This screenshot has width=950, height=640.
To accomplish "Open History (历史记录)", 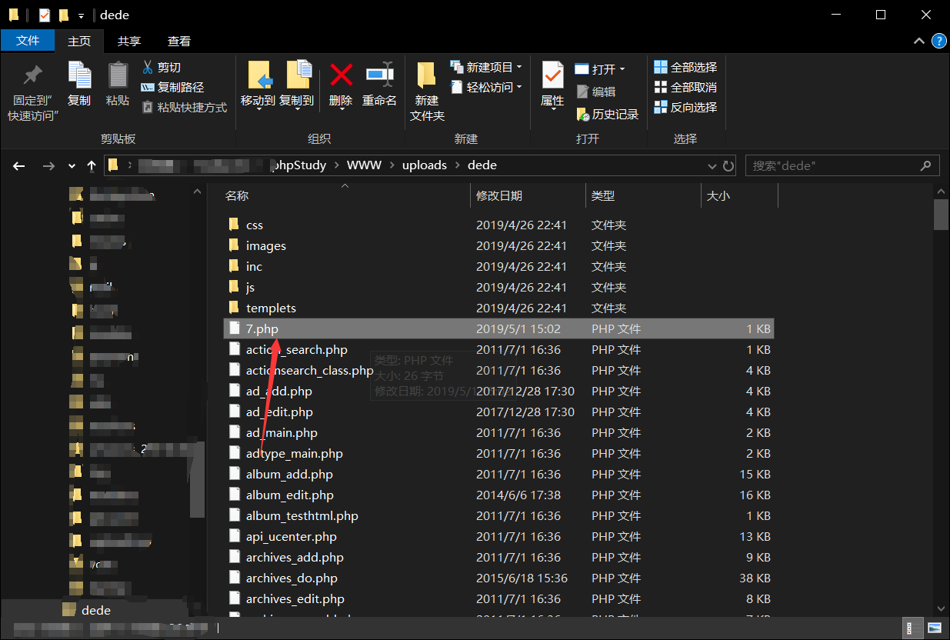I will [x=607, y=115].
